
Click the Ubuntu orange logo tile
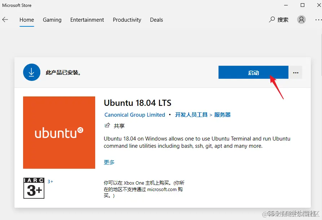click(59, 133)
